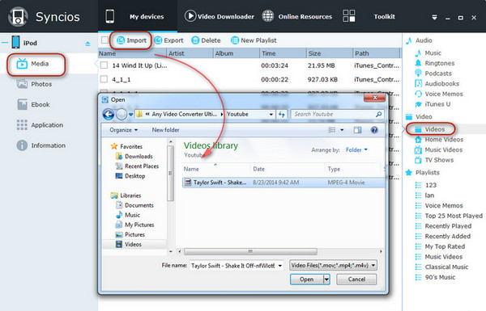The height and width of the screenshot is (311, 486).
Task: Open Recently Added playlist
Action: coord(443,236)
